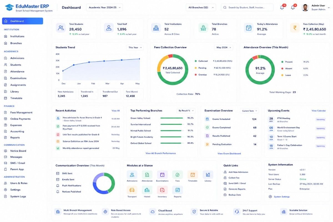Change the May 2024 fees period dropdown
The height and width of the screenshot is (222, 333).
224,47
